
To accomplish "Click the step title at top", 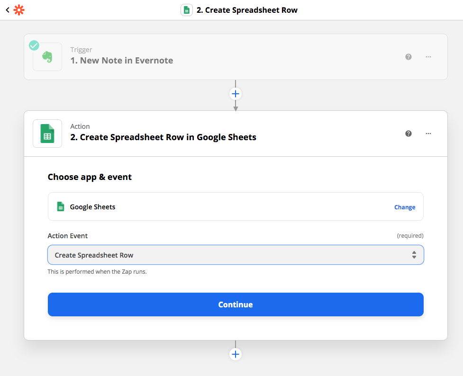I will tap(247, 10).
